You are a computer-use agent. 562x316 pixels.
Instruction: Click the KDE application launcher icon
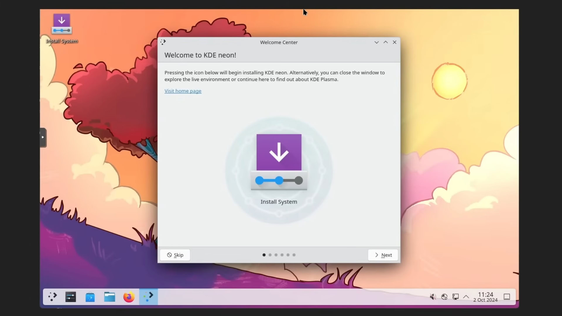point(52,296)
